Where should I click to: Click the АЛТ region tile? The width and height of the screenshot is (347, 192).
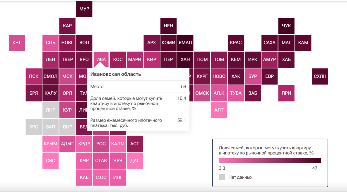[x=219, y=110]
